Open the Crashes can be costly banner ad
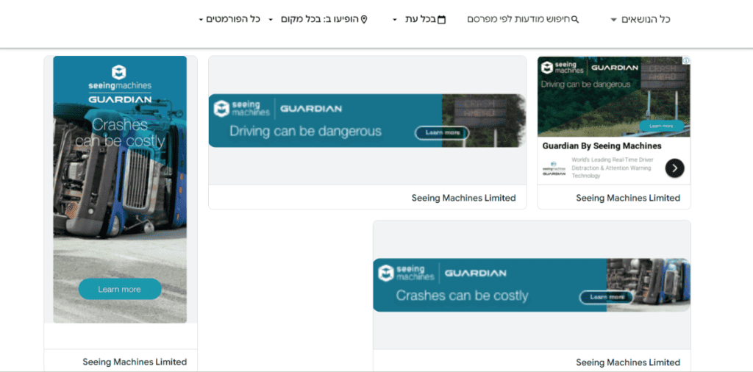The height and width of the screenshot is (372, 753). 532,285
